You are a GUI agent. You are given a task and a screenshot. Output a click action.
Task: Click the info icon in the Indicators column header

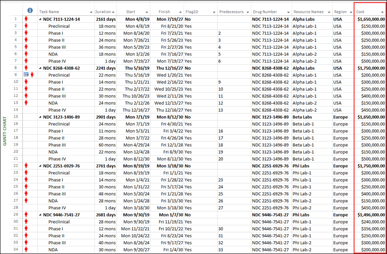(x=29, y=10)
